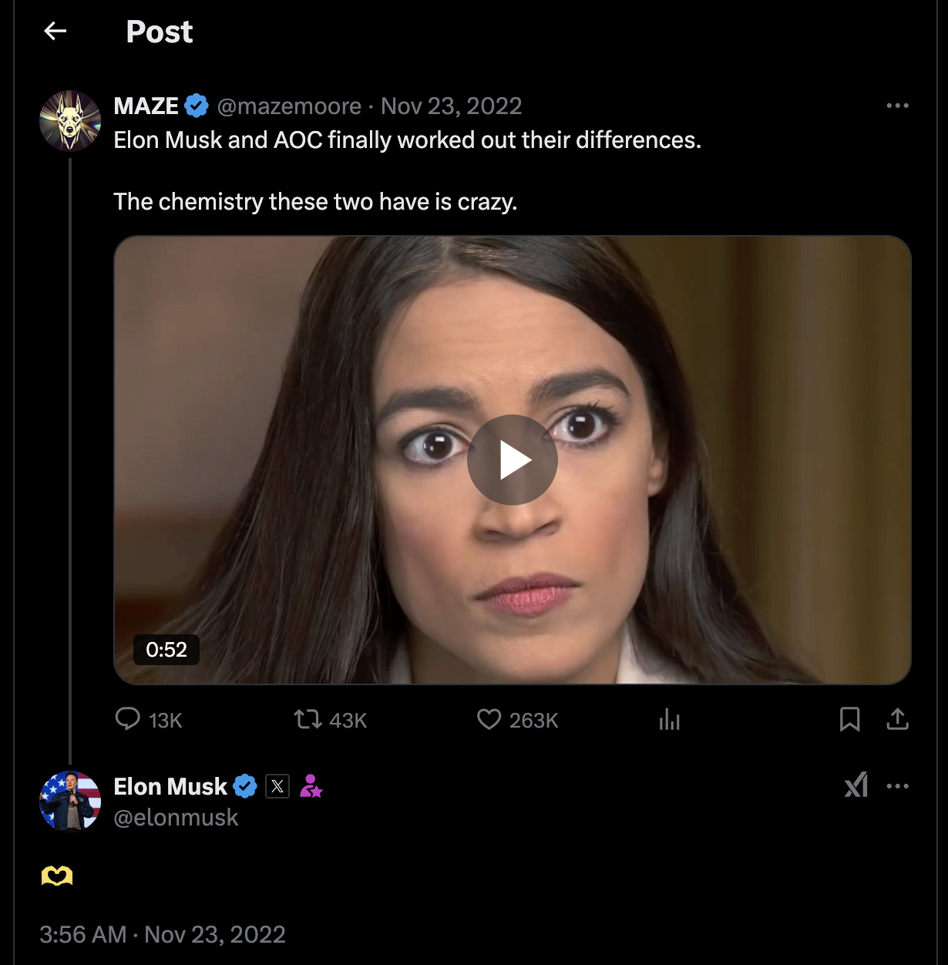948x965 pixels.
Task: Click the purple person-star badge icon
Action: click(x=311, y=786)
